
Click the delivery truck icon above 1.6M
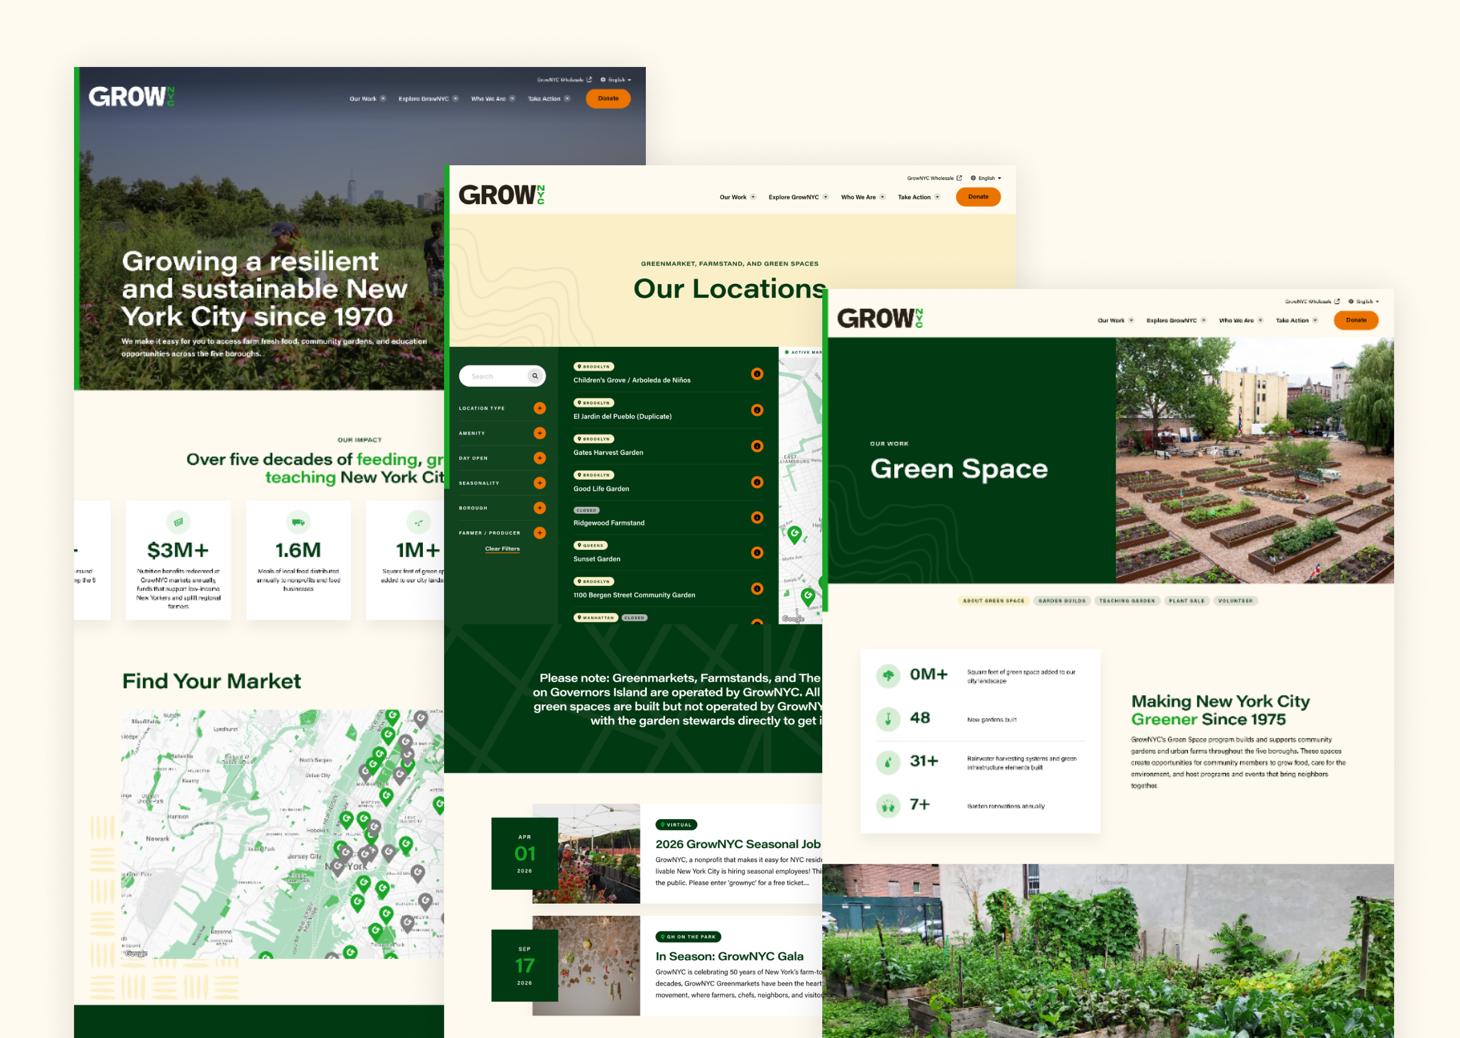[x=298, y=522]
